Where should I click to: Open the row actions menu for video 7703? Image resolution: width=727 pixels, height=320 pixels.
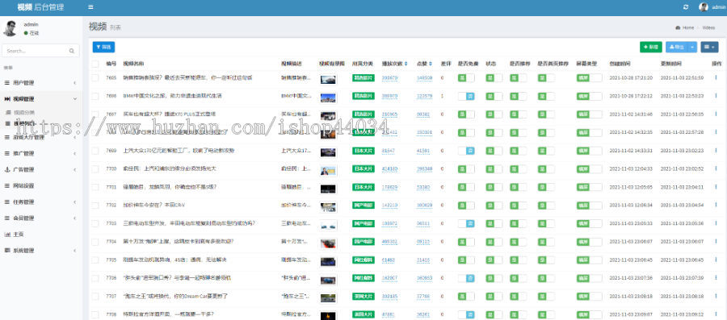pyautogui.click(x=716, y=223)
